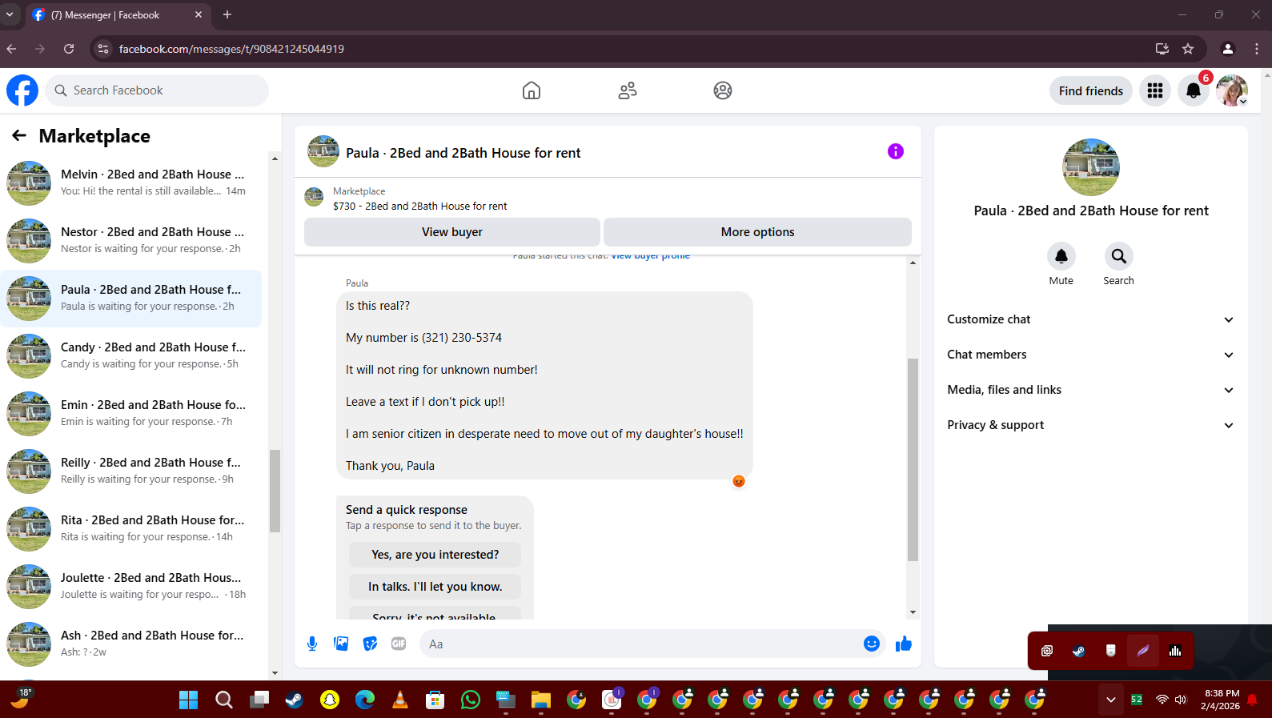Click the angry reaction on Paula's message

pos(739,481)
